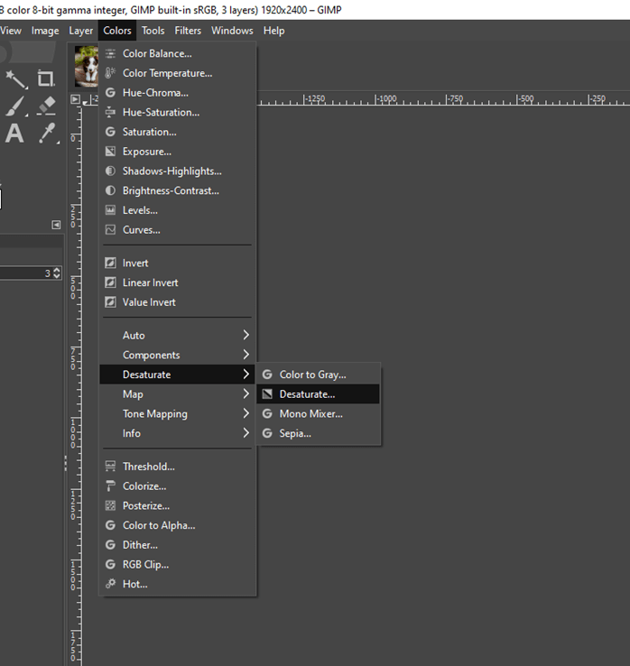Open the Hot filter dialog
Screen dimensions: 630x666
pyautogui.click(x=178, y=584)
